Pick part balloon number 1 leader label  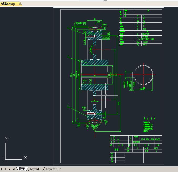pyautogui.click(x=68, y=106)
